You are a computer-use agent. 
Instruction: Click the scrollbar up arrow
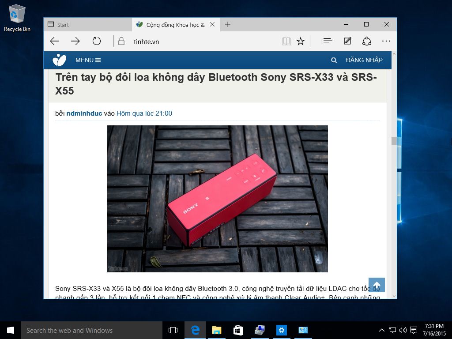(394, 54)
